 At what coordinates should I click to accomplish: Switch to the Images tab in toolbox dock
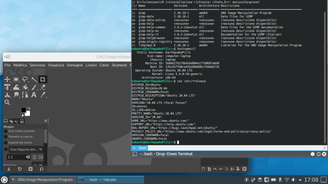coord(22,121)
